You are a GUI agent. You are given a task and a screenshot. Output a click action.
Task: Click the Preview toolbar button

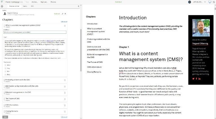tap(53, 2)
